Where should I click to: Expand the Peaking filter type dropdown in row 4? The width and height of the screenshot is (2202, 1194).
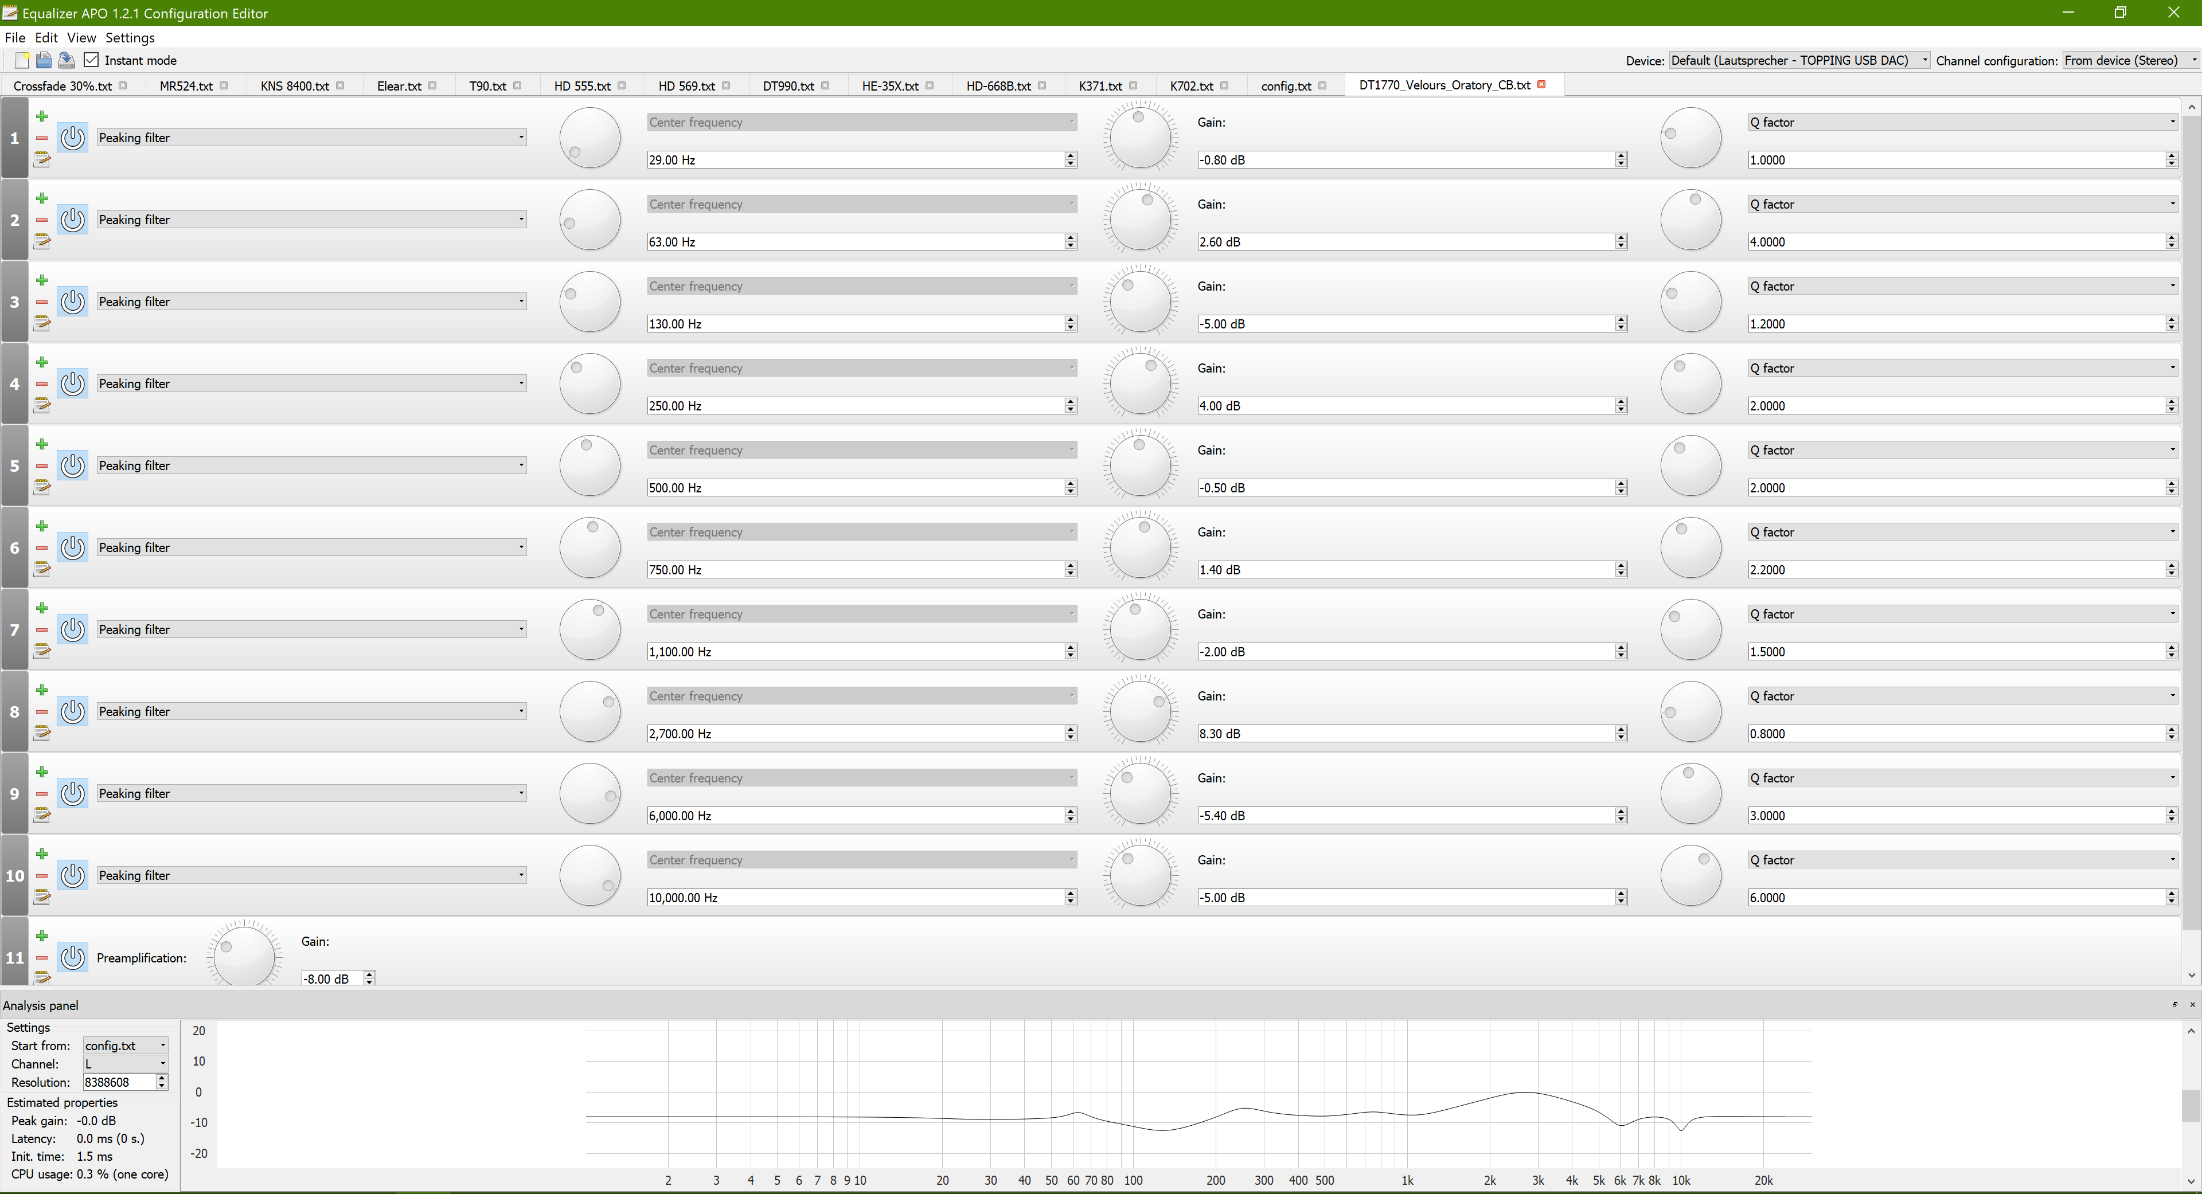tap(311, 383)
